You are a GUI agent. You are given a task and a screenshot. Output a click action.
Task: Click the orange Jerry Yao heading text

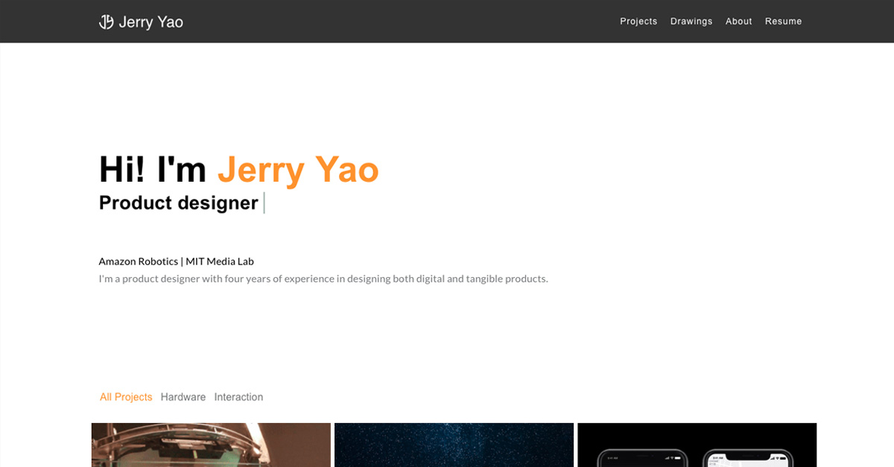298,170
